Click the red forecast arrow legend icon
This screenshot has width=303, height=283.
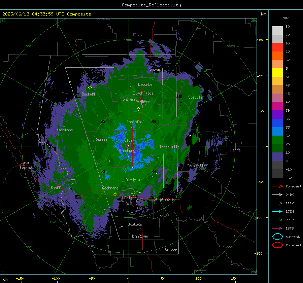277,186
